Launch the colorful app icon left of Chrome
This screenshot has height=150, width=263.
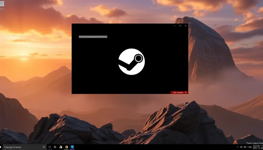point(61,147)
